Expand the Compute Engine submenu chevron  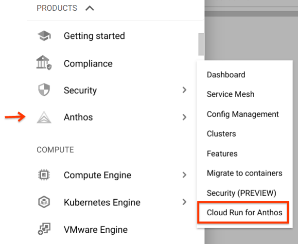tap(184, 175)
